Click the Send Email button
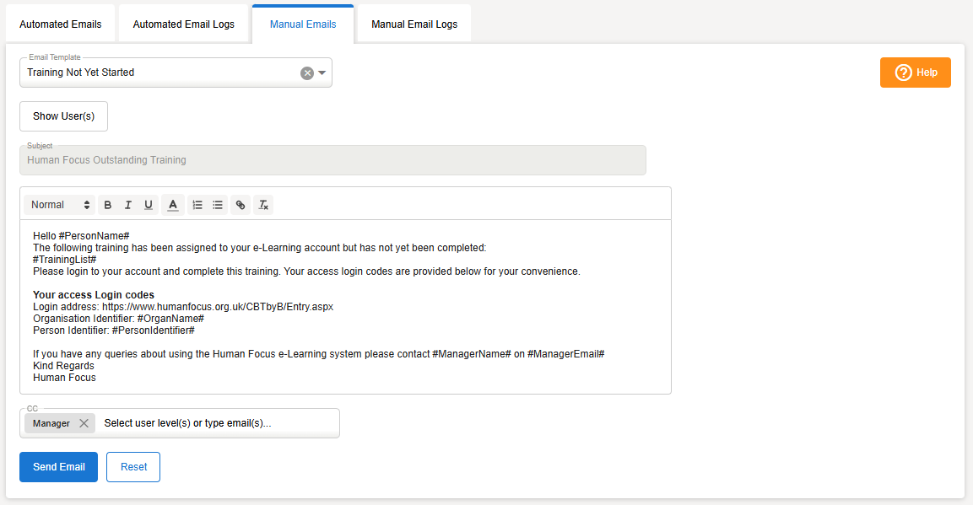The image size is (973, 505). click(x=58, y=467)
